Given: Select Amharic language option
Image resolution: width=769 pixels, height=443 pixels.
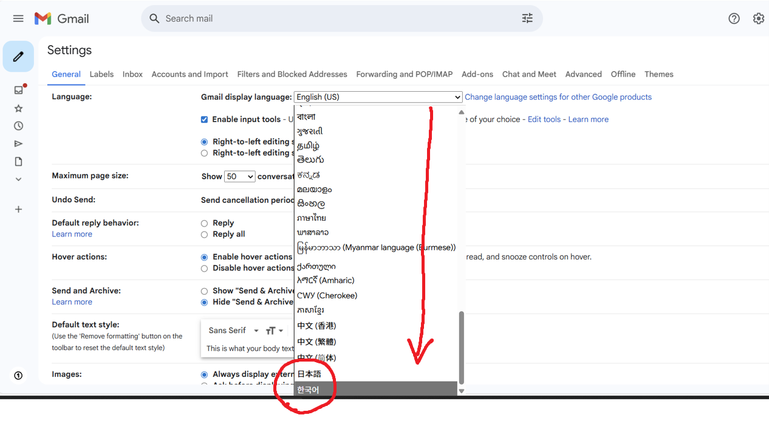Looking at the screenshot, I should pos(375,280).
